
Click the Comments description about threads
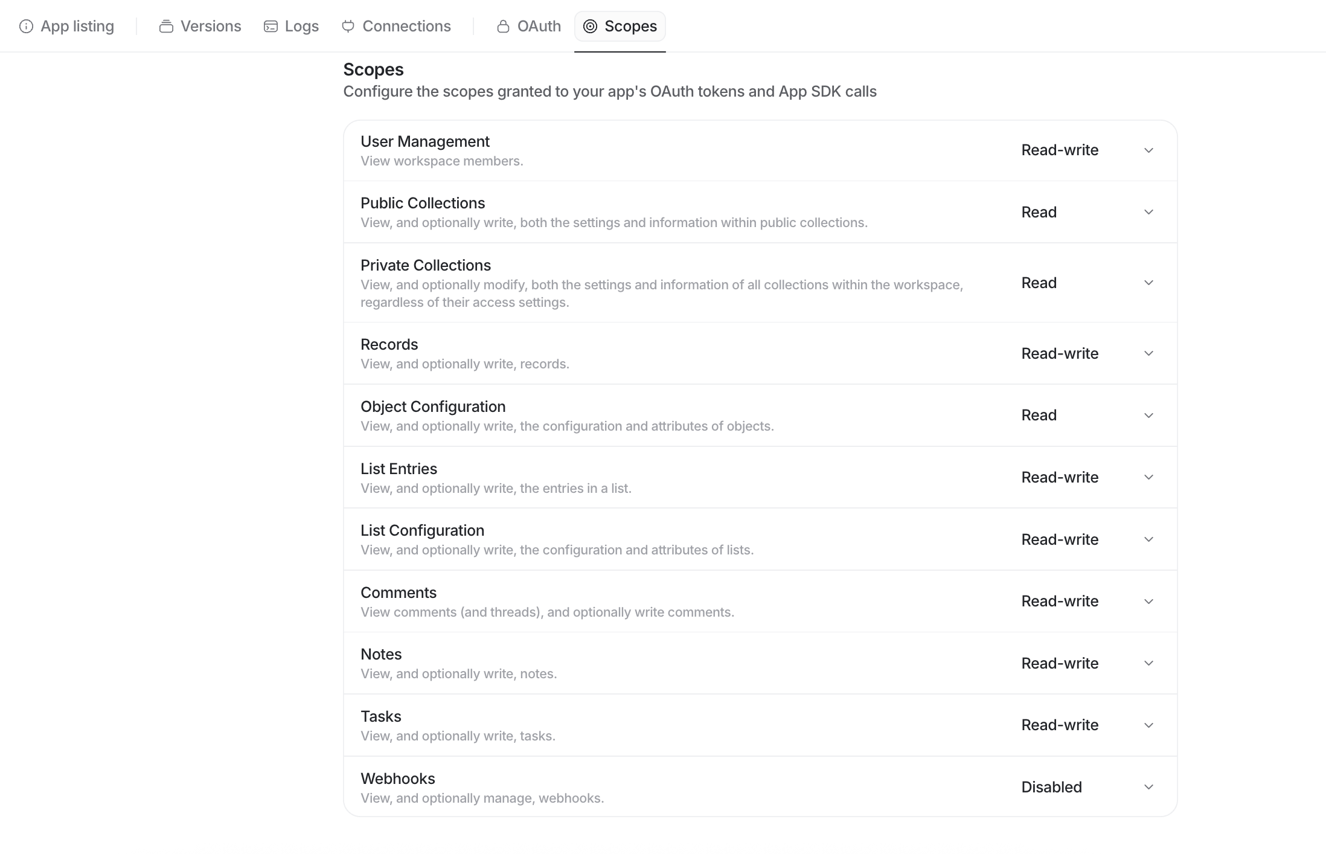click(x=548, y=612)
